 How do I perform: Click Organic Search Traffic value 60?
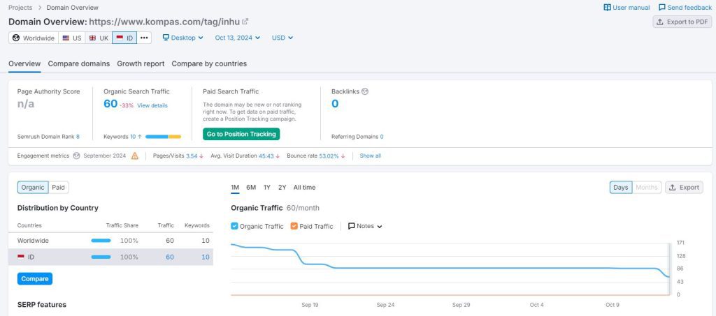coord(110,104)
